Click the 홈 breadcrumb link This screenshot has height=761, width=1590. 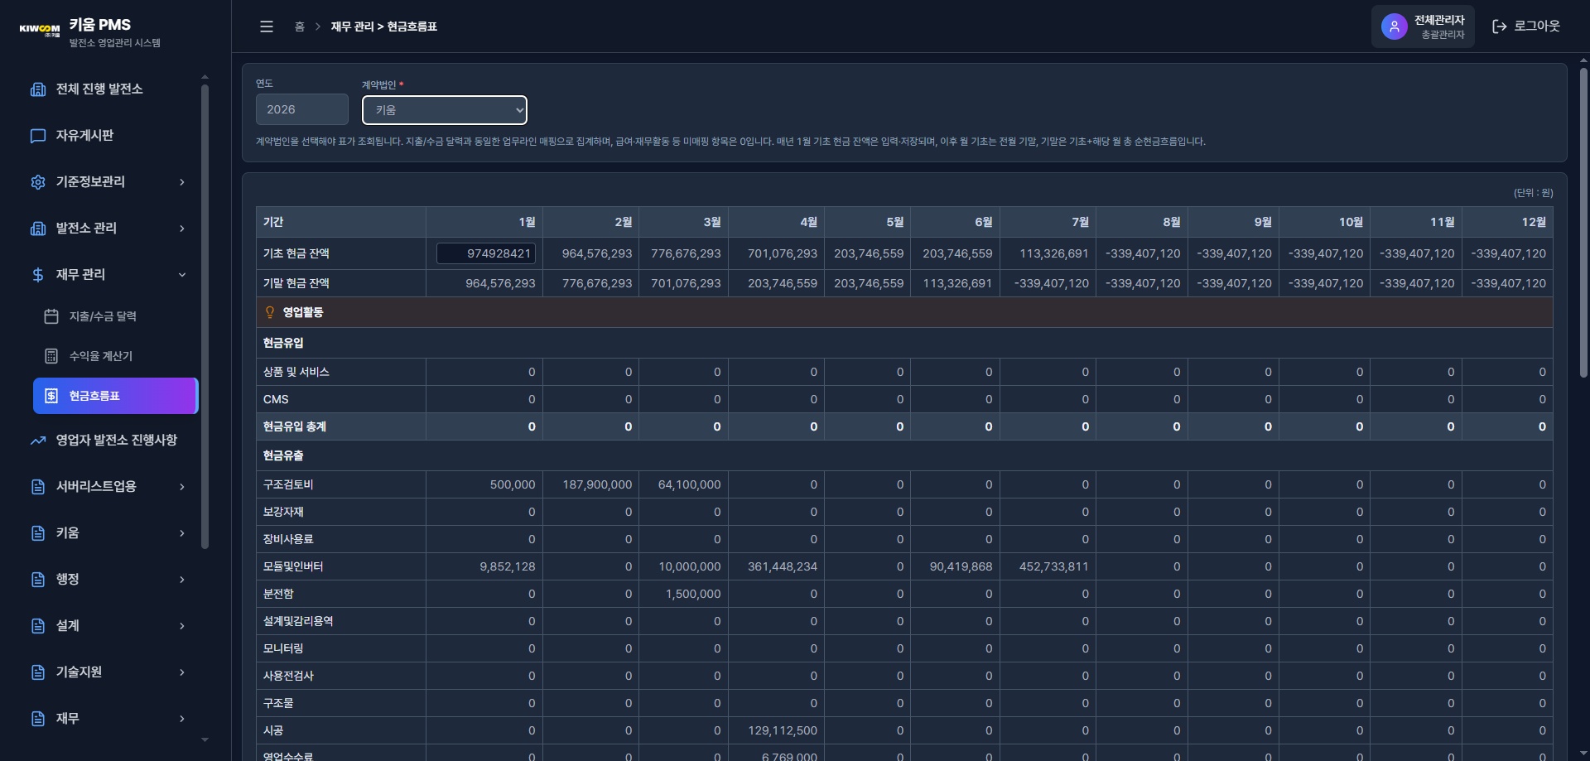point(299,26)
